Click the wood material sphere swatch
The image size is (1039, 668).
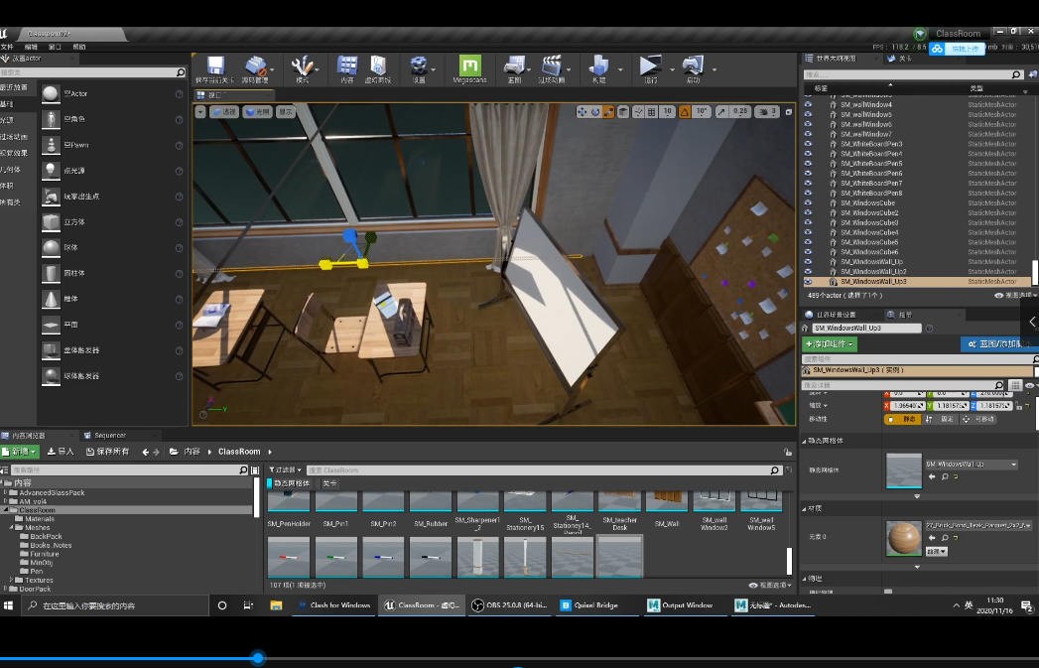click(x=903, y=538)
